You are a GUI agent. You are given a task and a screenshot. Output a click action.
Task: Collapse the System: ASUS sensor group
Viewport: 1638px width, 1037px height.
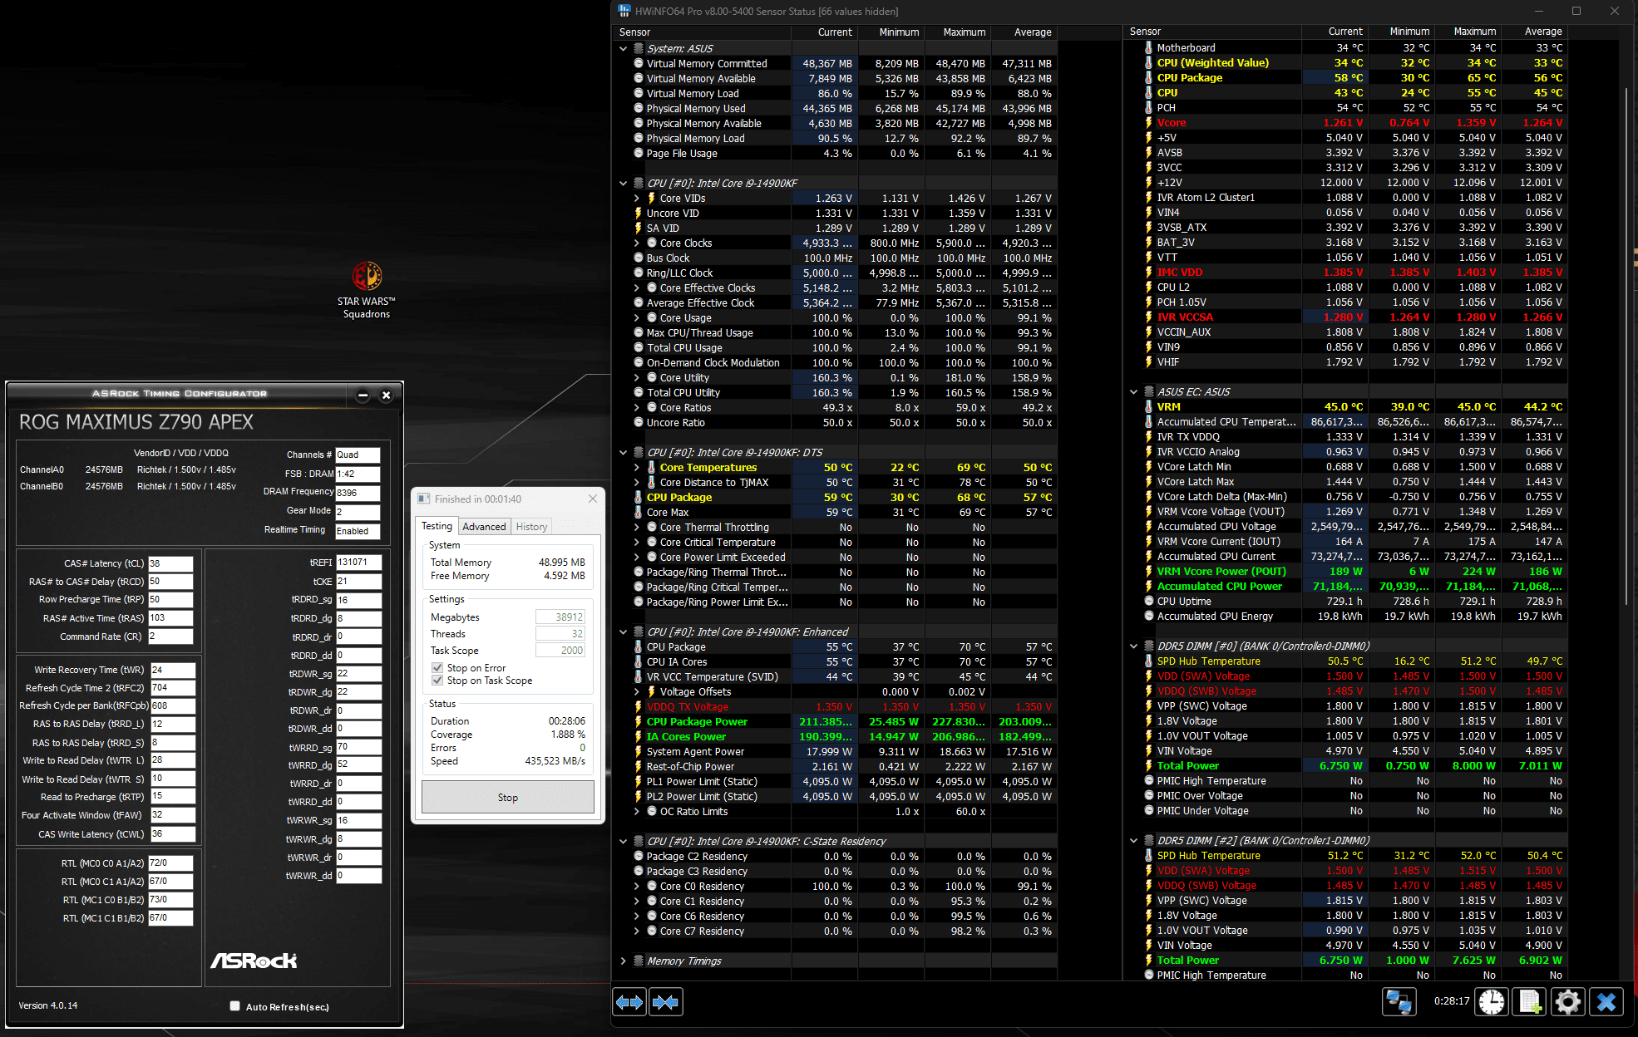(x=623, y=49)
